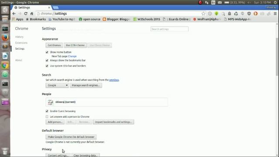Select Settings in the Chrome sidebar

click(20, 48)
